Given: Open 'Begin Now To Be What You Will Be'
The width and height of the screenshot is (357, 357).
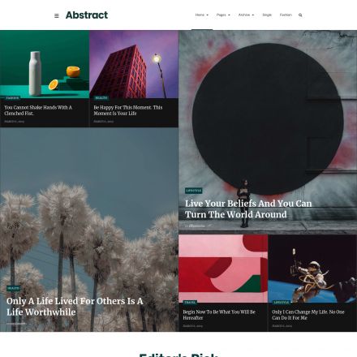Looking at the screenshot, I should (219, 315).
